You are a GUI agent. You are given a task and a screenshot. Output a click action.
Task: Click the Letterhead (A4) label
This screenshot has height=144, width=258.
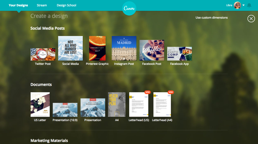pyautogui.click(x=162, y=120)
